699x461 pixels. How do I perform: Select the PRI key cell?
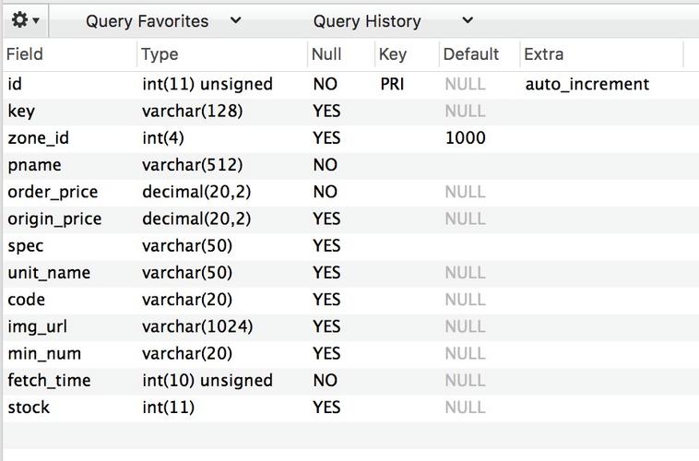[x=393, y=84]
